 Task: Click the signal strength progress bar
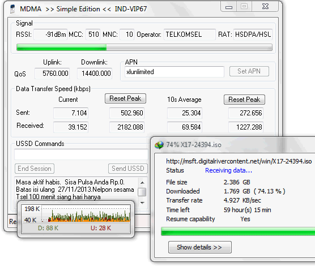pyautogui.click(x=144, y=48)
